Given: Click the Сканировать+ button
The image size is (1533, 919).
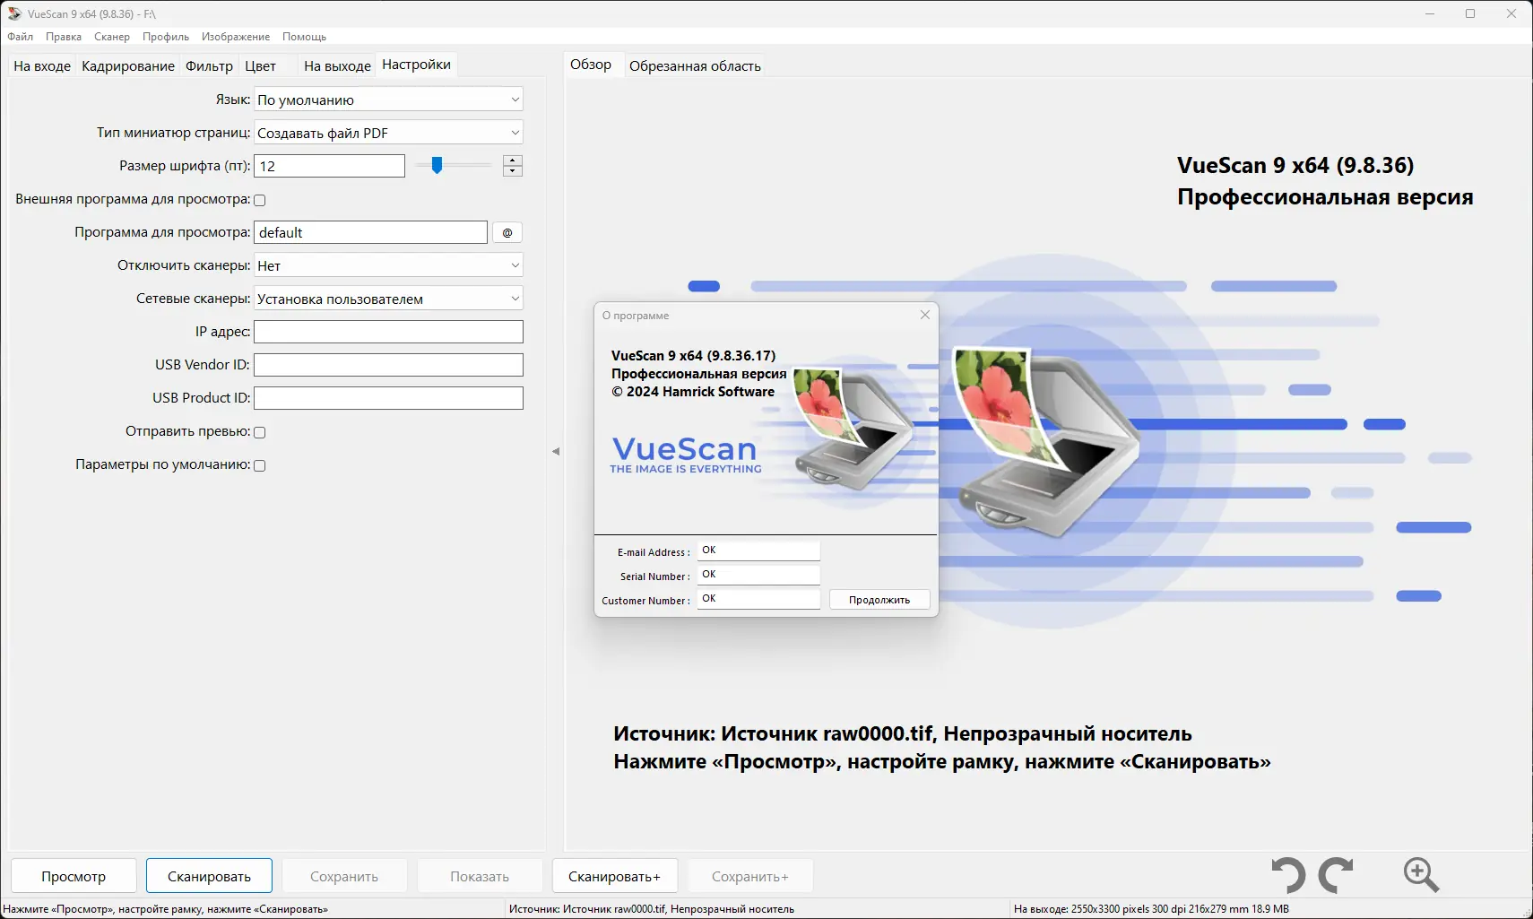Looking at the screenshot, I should (614, 876).
